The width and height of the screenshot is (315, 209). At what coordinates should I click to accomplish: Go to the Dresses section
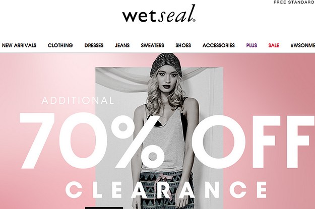pyautogui.click(x=94, y=45)
